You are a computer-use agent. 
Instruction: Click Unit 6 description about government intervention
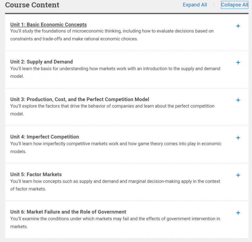point(115,223)
